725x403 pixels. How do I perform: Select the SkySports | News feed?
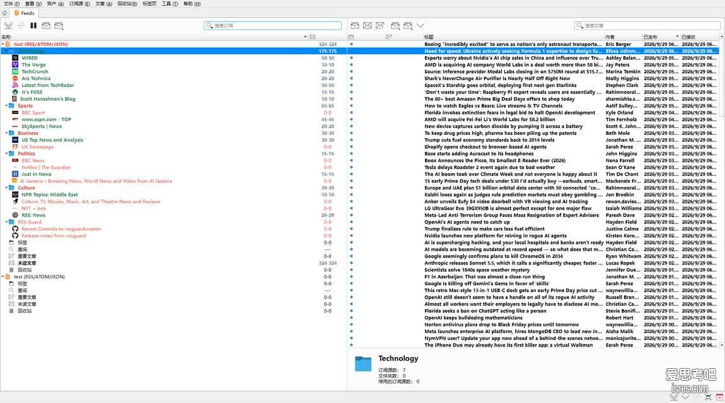(42, 127)
